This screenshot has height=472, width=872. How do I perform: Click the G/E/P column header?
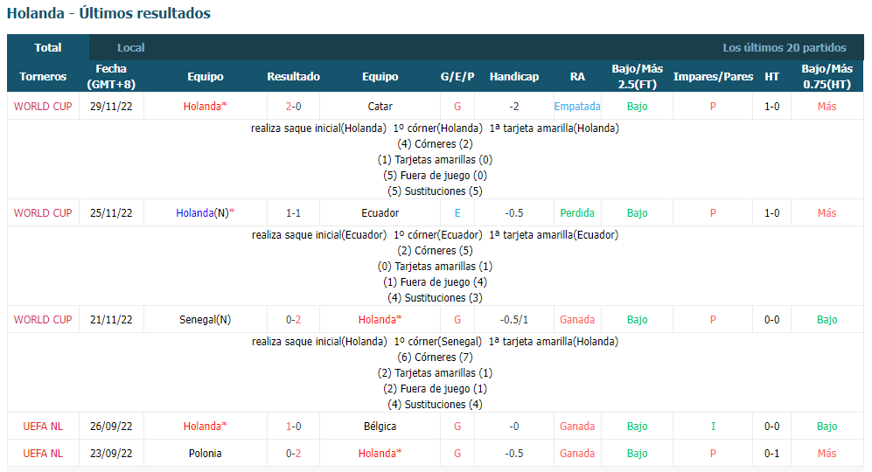457,77
